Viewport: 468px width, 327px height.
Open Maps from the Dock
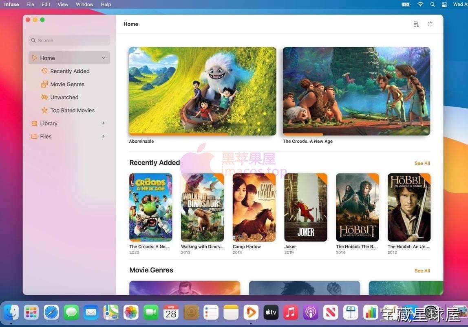point(111,312)
